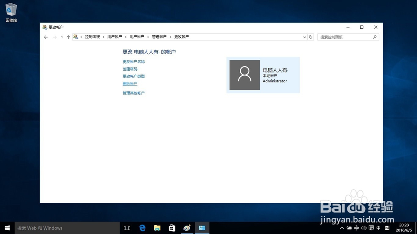Refresh the control panel page
Viewport: 417px width, 234px height.
click(311, 37)
